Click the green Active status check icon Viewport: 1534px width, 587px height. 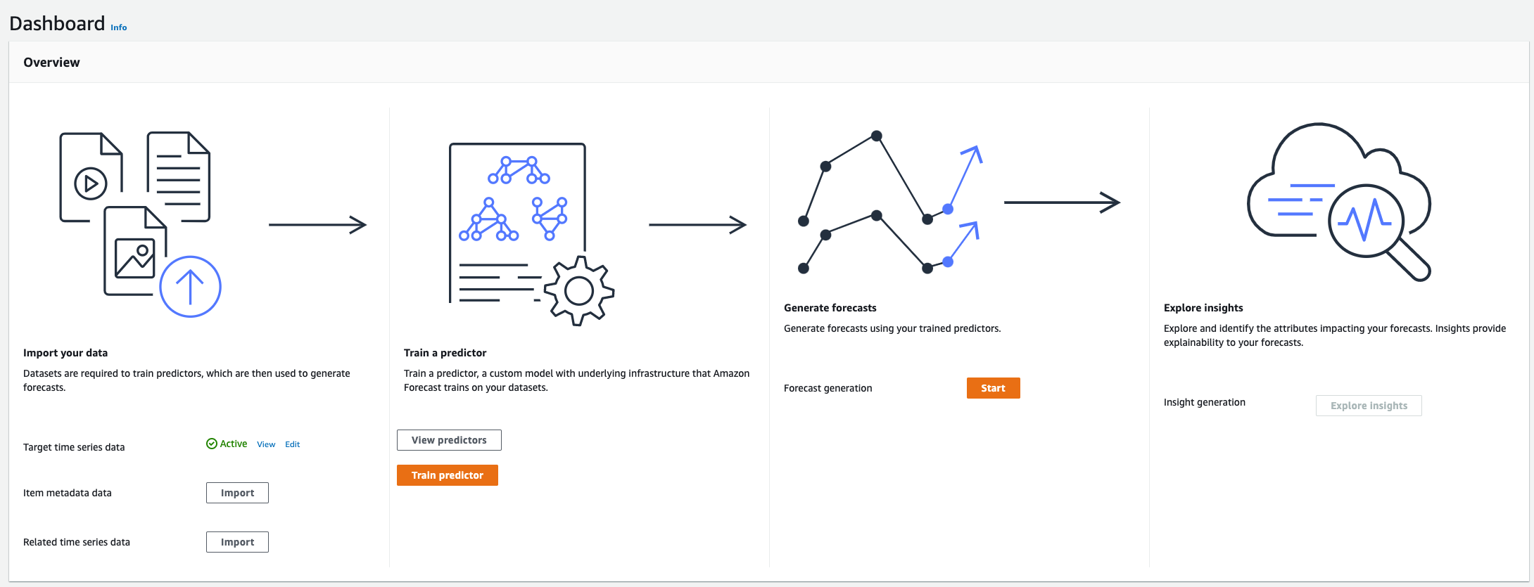coord(211,444)
